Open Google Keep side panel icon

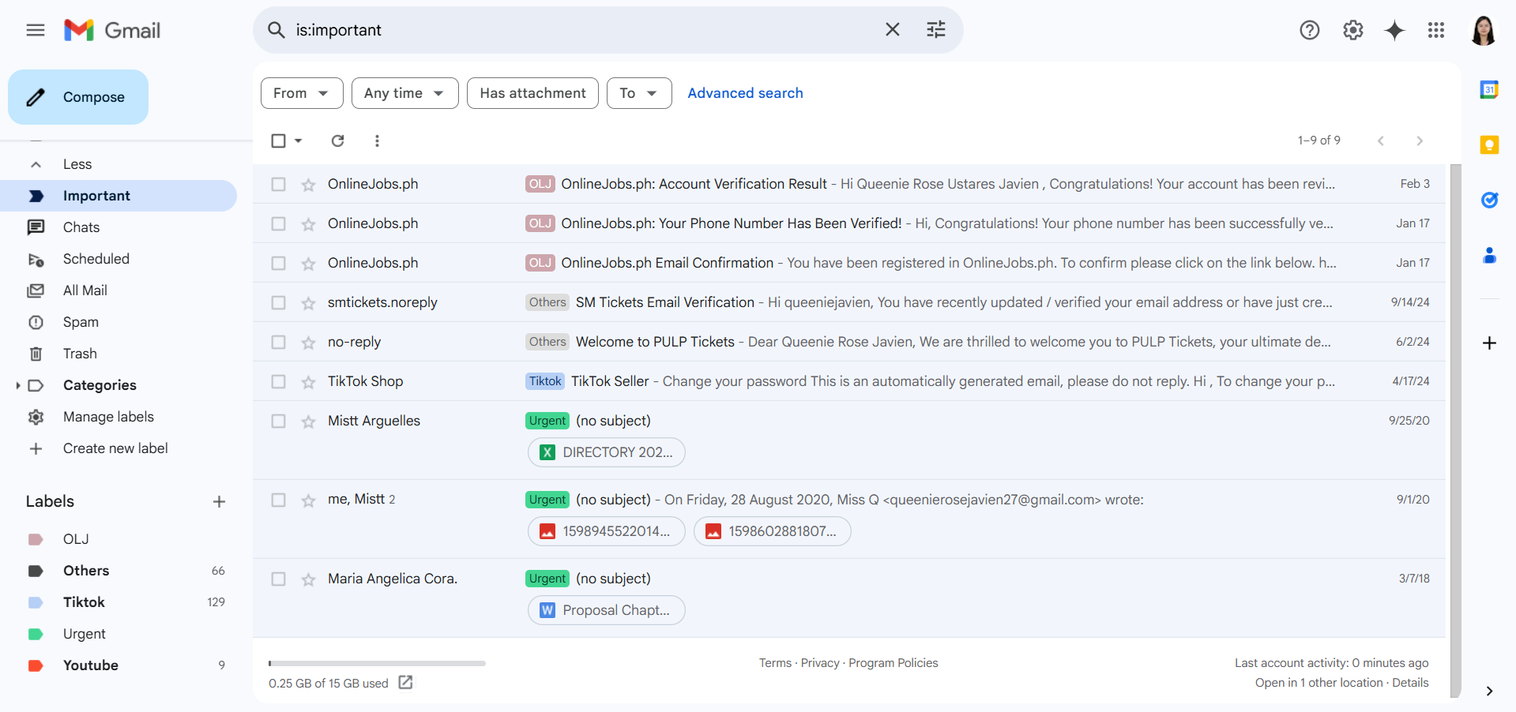pyautogui.click(x=1489, y=144)
